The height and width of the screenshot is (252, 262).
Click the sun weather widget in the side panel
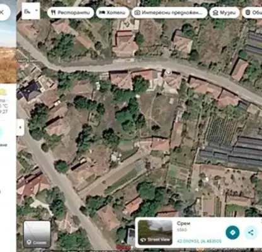(x=3, y=93)
